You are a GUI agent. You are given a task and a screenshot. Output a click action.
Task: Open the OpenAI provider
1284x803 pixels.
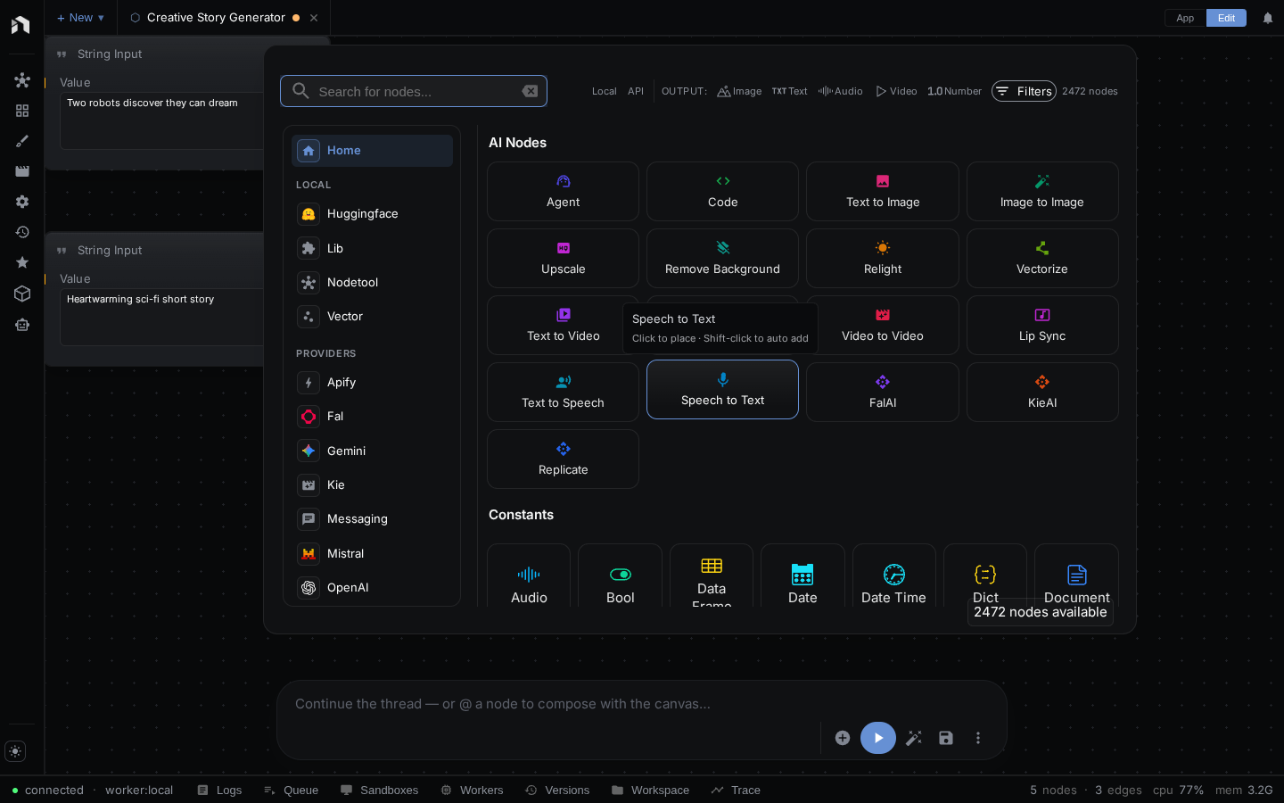pos(372,587)
